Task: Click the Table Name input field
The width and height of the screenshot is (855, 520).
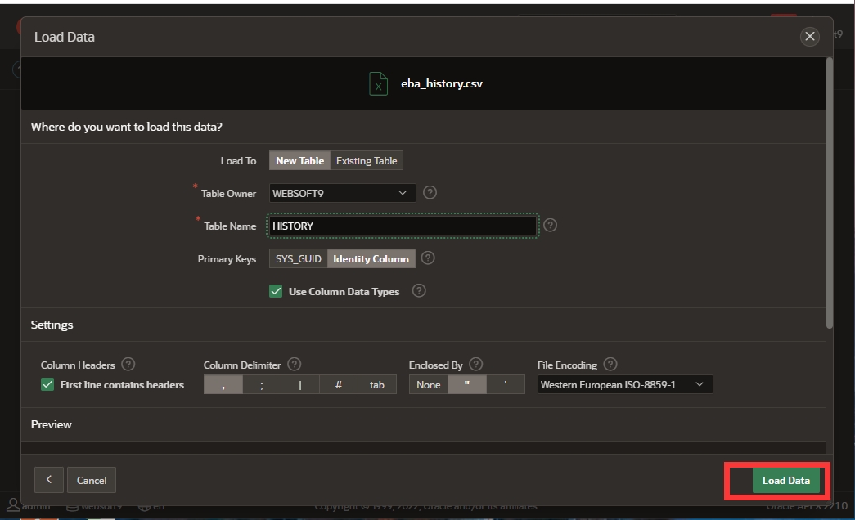Action: click(x=403, y=226)
